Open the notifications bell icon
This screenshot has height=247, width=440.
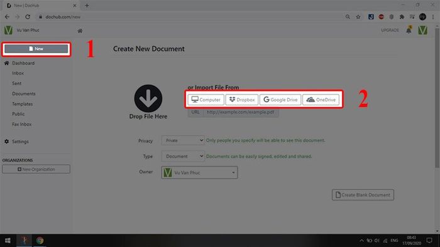[x=409, y=30]
